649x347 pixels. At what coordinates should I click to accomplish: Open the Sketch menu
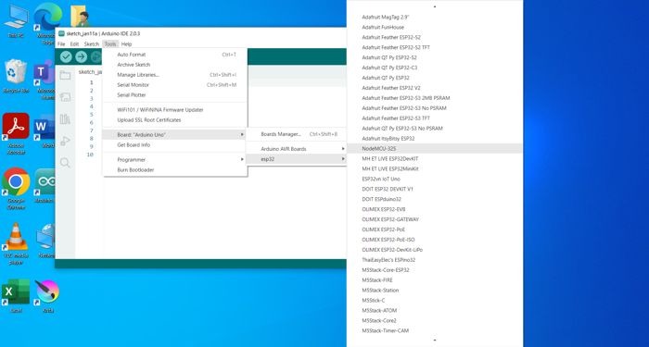click(x=92, y=43)
